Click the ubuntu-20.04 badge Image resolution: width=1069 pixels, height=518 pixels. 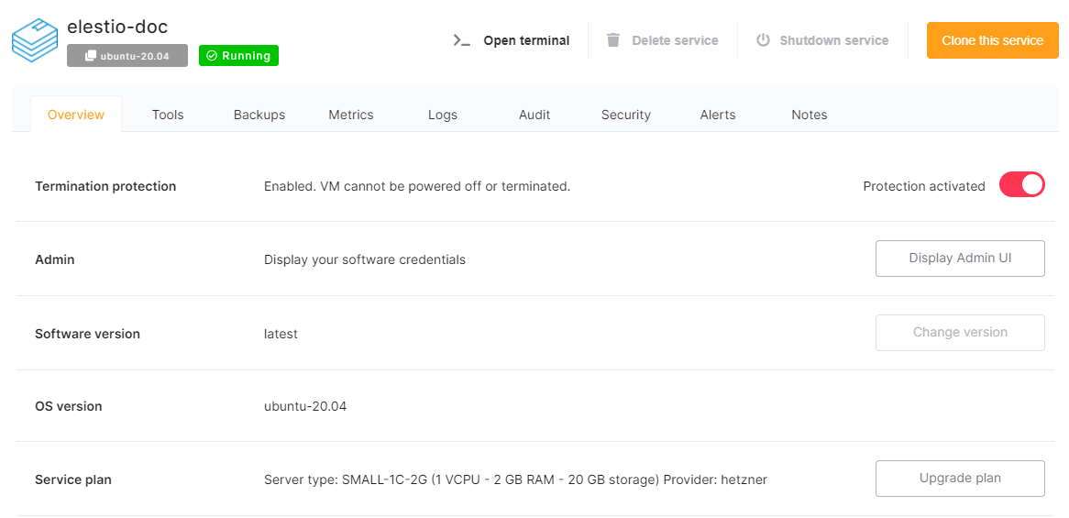(x=127, y=56)
